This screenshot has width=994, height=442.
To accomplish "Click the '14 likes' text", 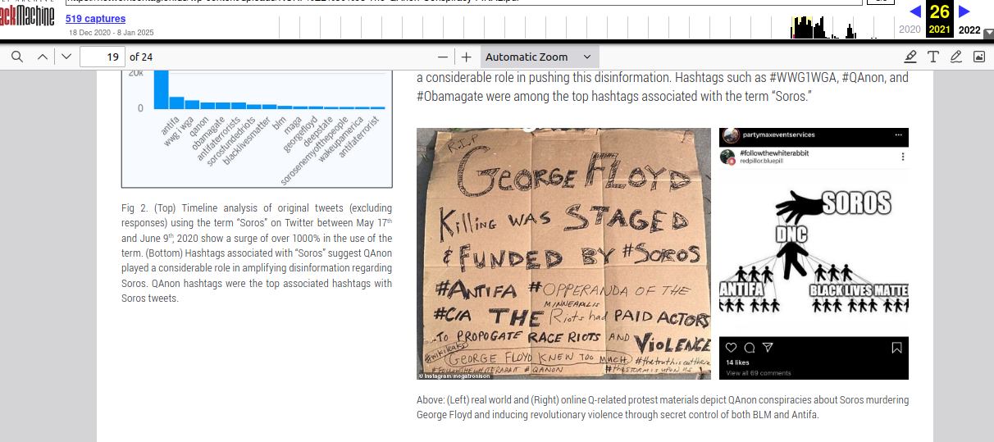I will pyautogui.click(x=737, y=362).
